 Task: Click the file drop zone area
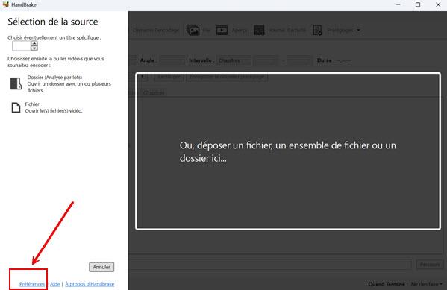point(288,151)
